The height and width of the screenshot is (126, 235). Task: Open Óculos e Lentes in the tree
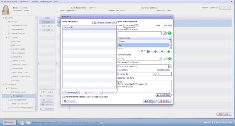[20, 92]
